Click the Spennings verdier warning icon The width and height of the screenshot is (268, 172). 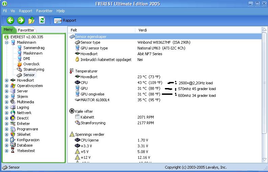pyautogui.click(x=72, y=134)
